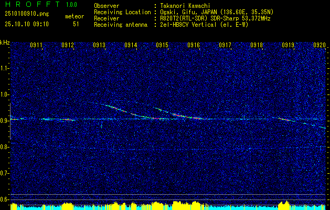
Task: Click the 1.0 frequency axis label
Action: click(5, 94)
